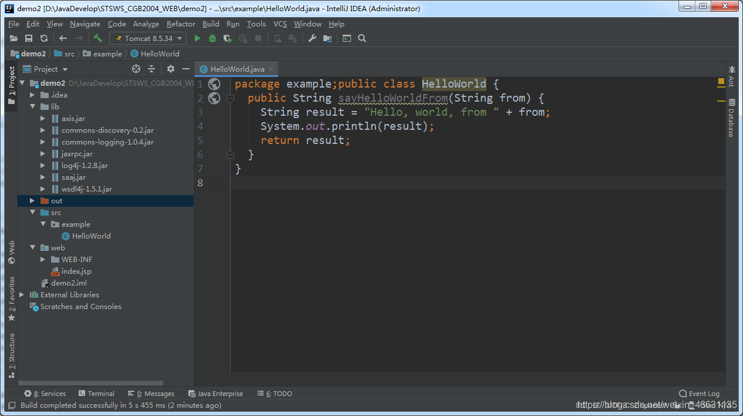Viewport: 743px width, 416px height.
Task: Locate the opened file with the crosshair icon
Action: pyautogui.click(x=136, y=69)
